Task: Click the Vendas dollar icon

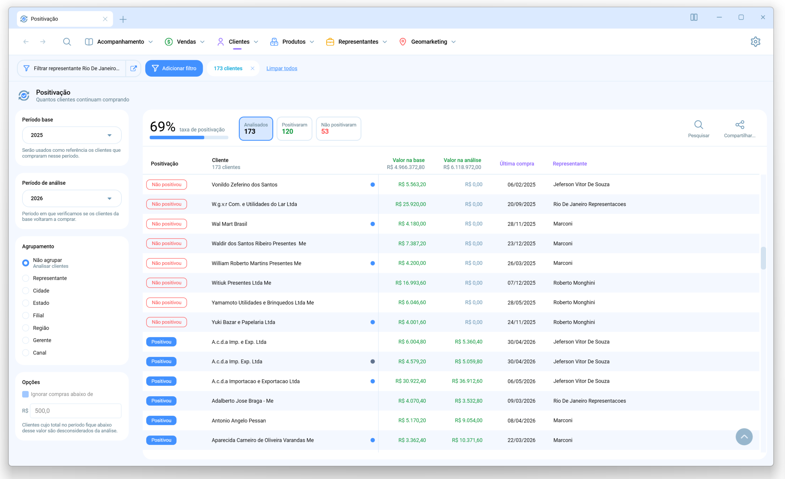Action: [x=169, y=42]
